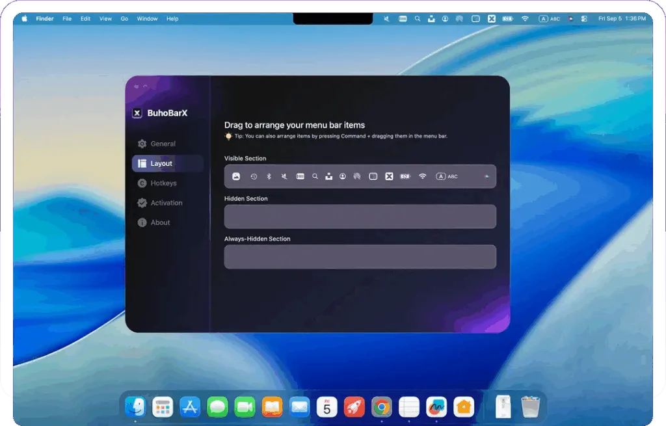This screenshot has height=426, width=666.
Task: Click the Bluetooth icon in Visible Section
Action: coord(269,176)
